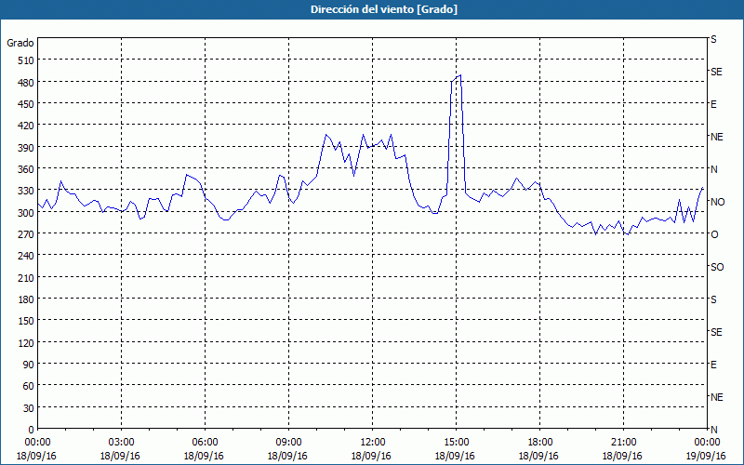Select the 60 y-axis label
Image resolution: width=744 pixels, height=465 pixels.
(x=29, y=386)
